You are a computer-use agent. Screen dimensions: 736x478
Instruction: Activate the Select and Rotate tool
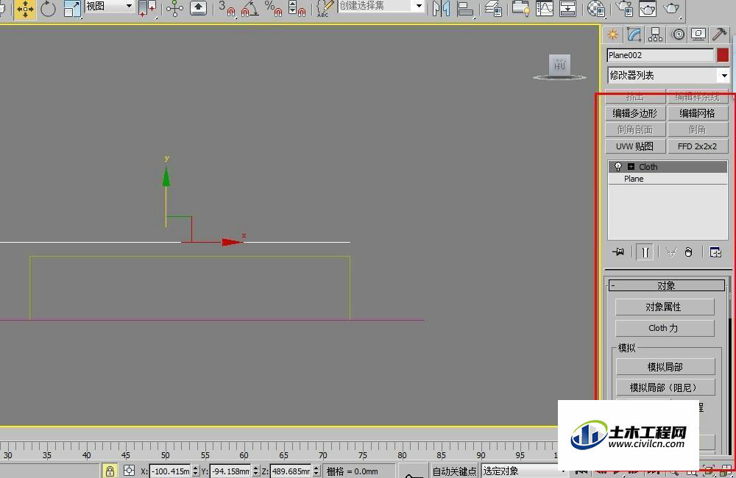pos(48,9)
